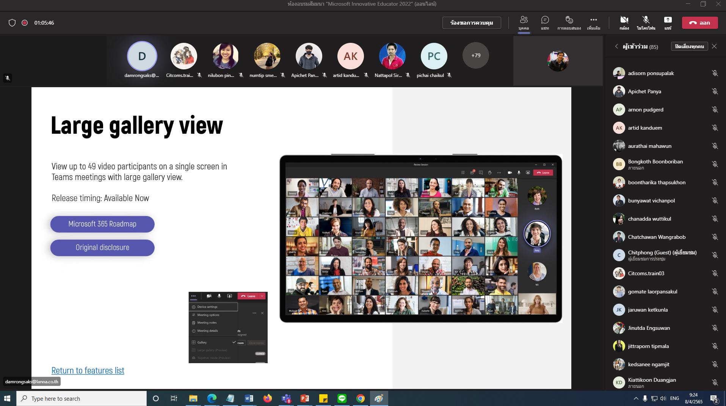
Task: Click the red recording indicator icon
Action: (25, 23)
